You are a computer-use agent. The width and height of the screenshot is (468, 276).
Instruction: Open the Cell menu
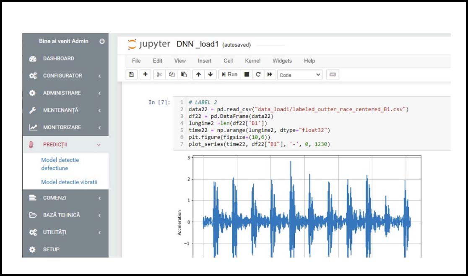tap(228, 61)
